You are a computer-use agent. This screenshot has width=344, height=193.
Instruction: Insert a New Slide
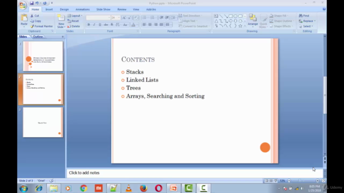pyautogui.click(x=61, y=21)
